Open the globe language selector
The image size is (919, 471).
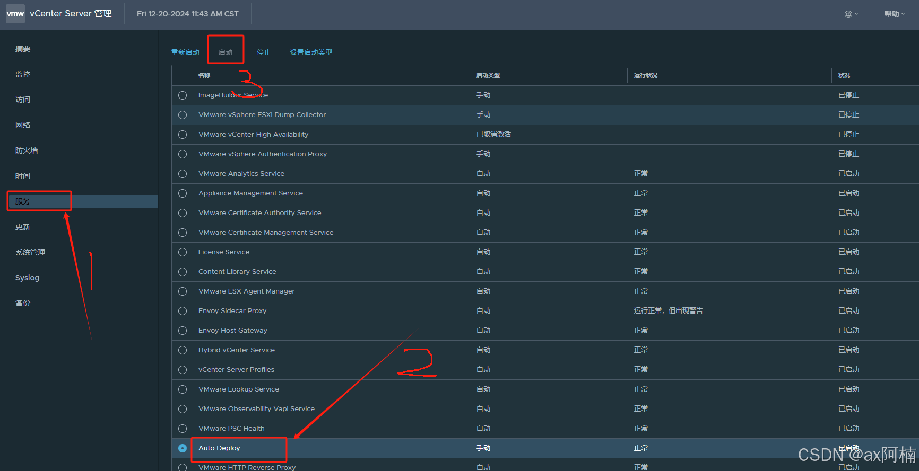pos(851,14)
